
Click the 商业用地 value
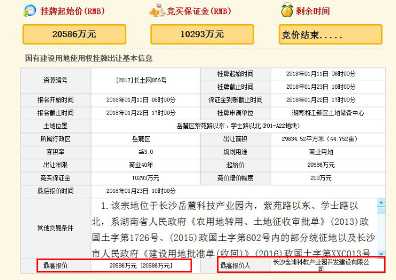321,152
